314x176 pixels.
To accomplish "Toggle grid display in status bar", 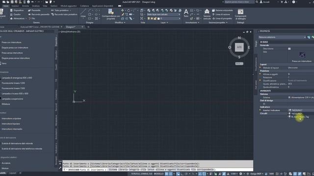I will [x=166, y=174].
